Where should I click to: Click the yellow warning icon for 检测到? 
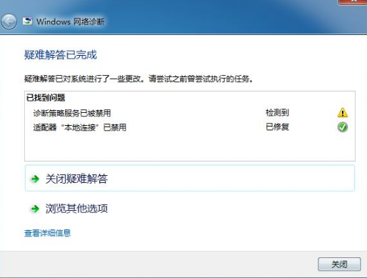(343, 113)
